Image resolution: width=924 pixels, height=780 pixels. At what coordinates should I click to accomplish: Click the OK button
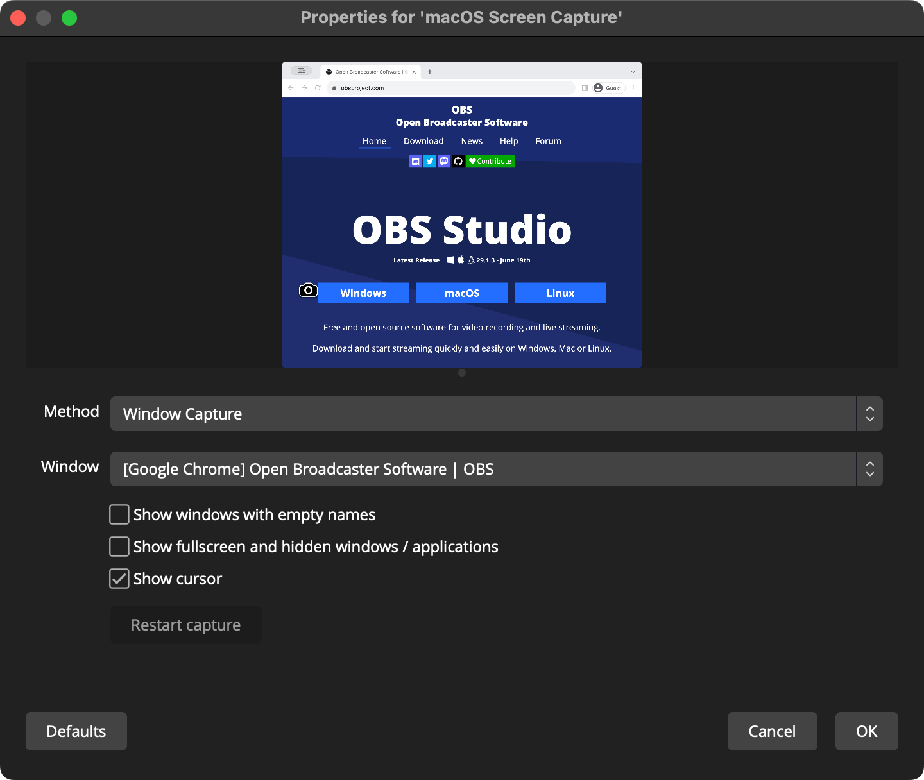click(x=866, y=731)
